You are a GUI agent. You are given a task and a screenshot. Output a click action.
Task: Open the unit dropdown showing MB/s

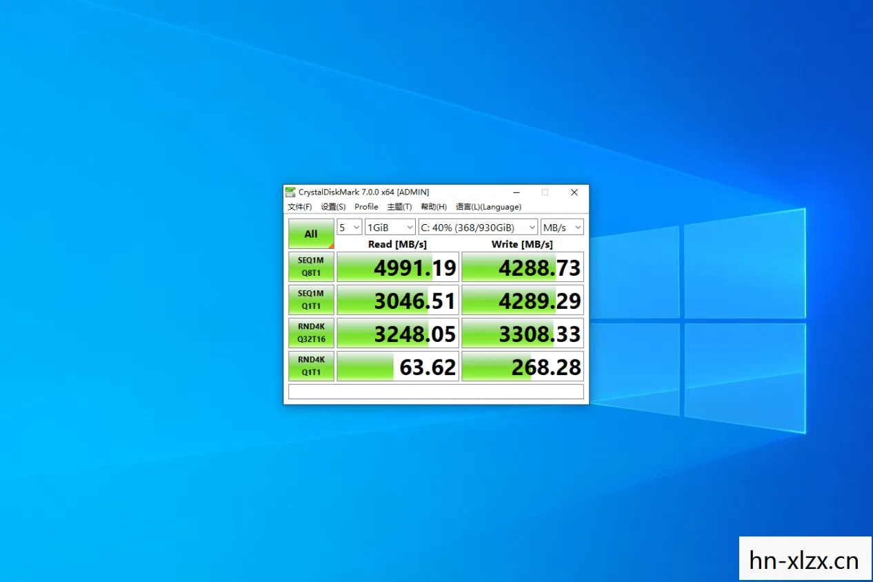(562, 227)
